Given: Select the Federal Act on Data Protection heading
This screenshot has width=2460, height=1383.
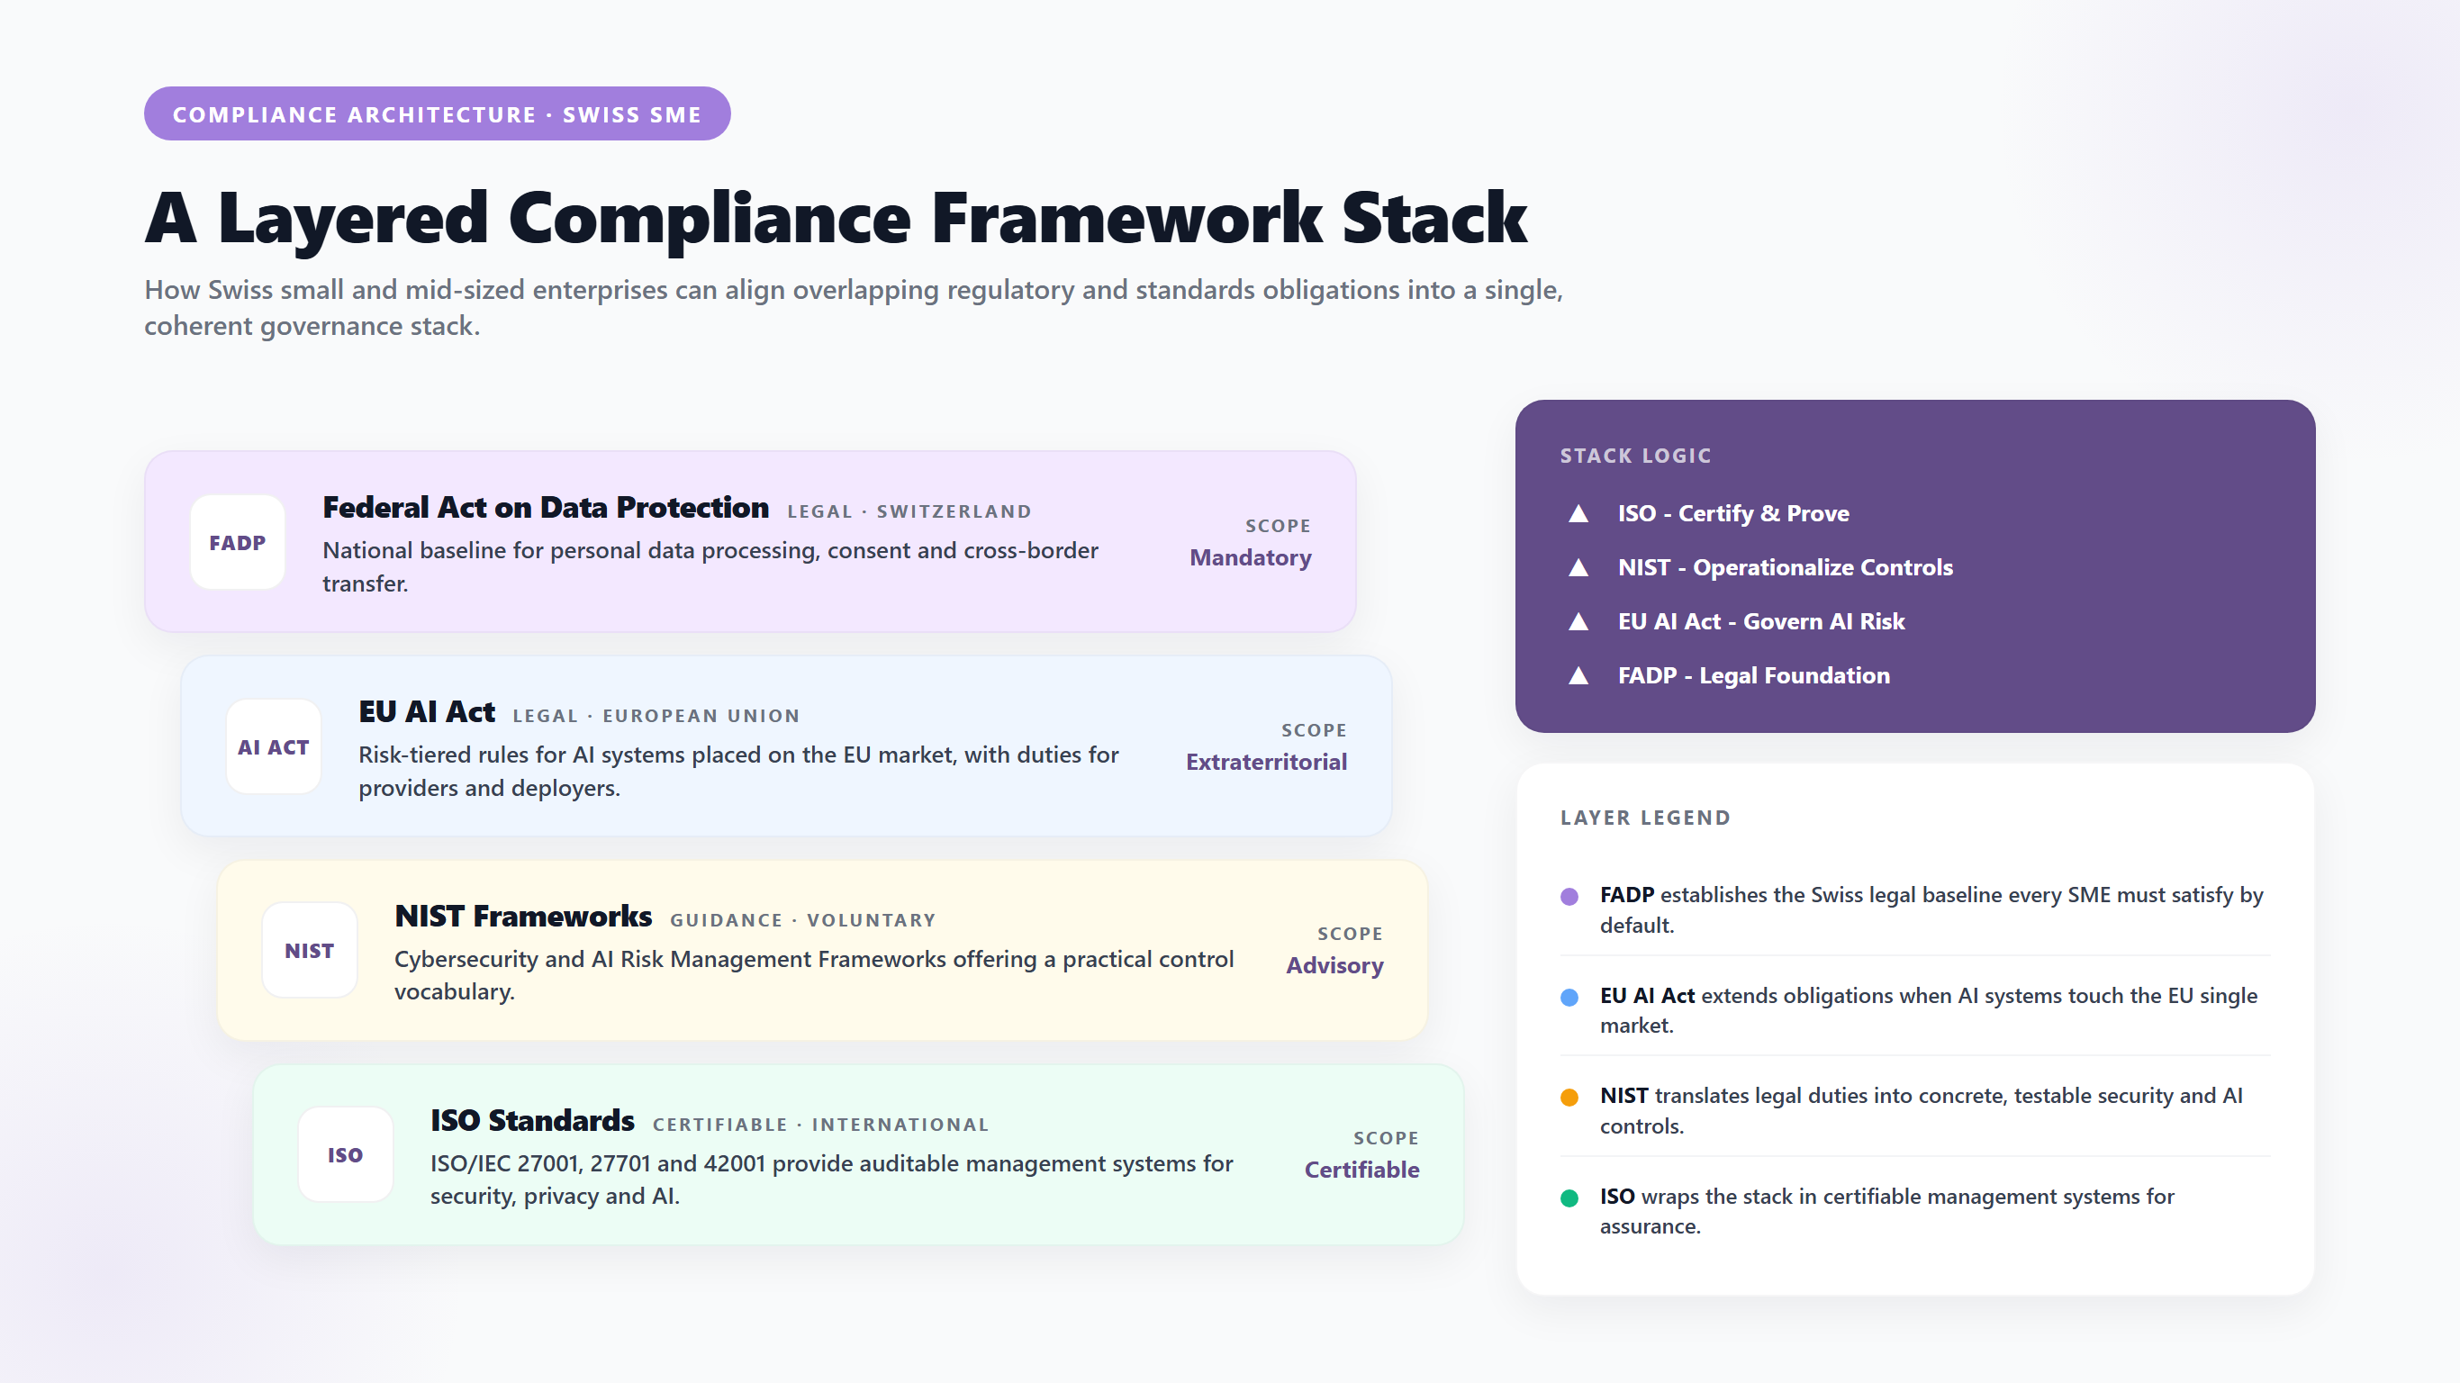Looking at the screenshot, I should [546, 507].
